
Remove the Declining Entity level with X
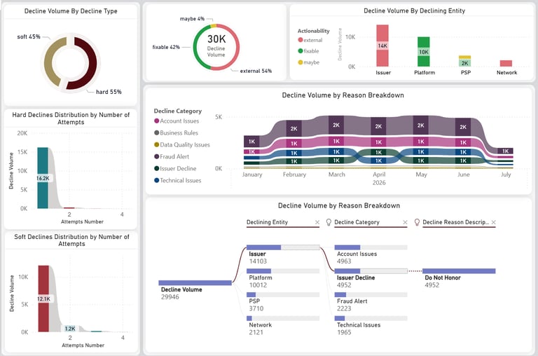click(317, 222)
